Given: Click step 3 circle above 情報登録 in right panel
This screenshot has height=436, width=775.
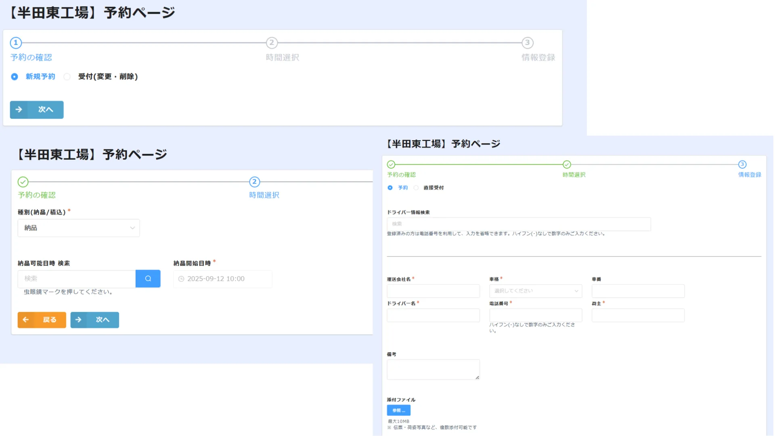Looking at the screenshot, I should (x=742, y=164).
